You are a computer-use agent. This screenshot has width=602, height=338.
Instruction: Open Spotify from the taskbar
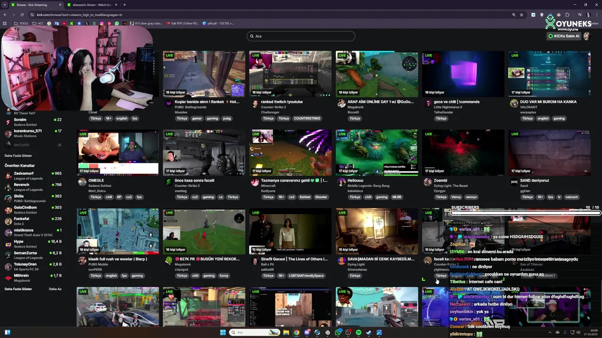(x=358, y=332)
